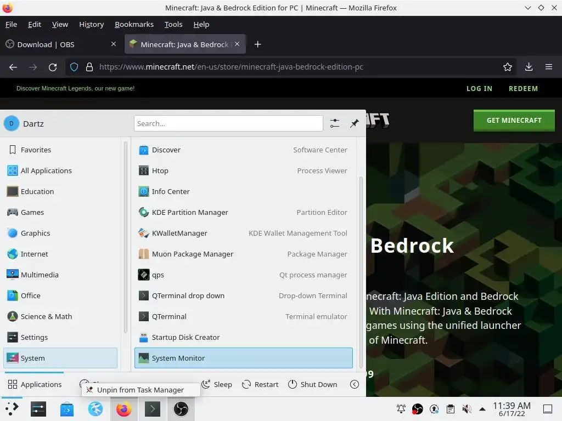This screenshot has width=562, height=421.
Task: Launch Startup Disk Creator
Action: tap(243, 337)
